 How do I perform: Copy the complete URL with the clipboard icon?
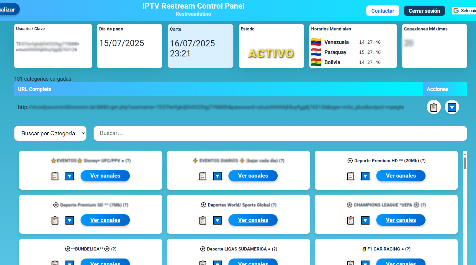(x=434, y=107)
